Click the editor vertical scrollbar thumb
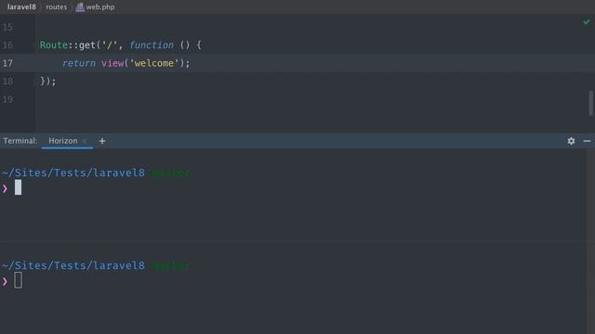The image size is (595, 334). click(x=590, y=103)
